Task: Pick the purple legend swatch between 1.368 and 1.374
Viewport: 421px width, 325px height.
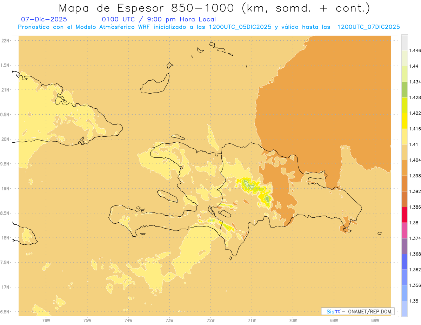Action: tap(405, 246)
